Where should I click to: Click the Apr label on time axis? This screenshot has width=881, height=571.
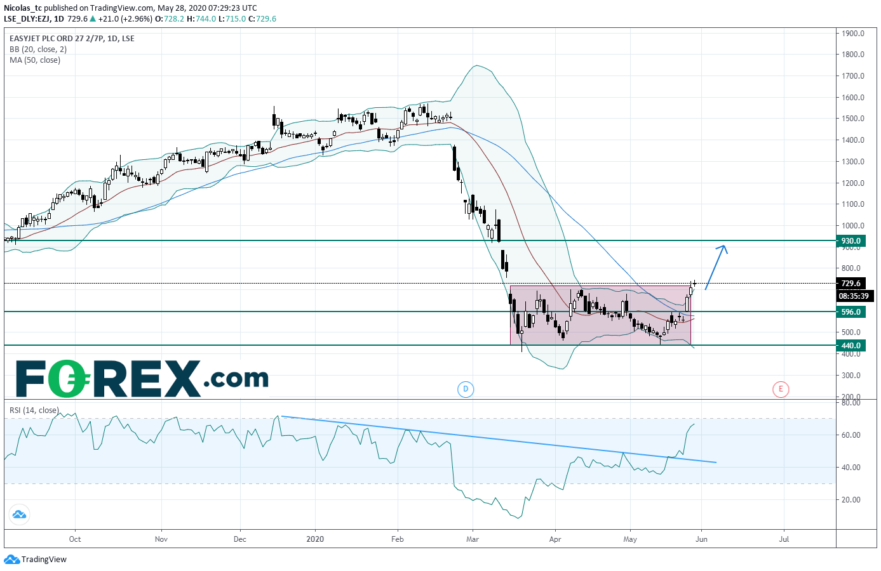click(x=555, y=539)
